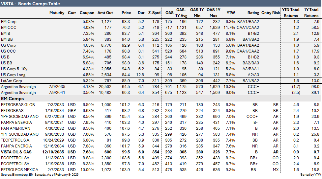The height and width of the screenshot is (179, 322).
Task: Click the PETROBRAS GLOB price '101.2'
Action: click(x=125, y=105)
